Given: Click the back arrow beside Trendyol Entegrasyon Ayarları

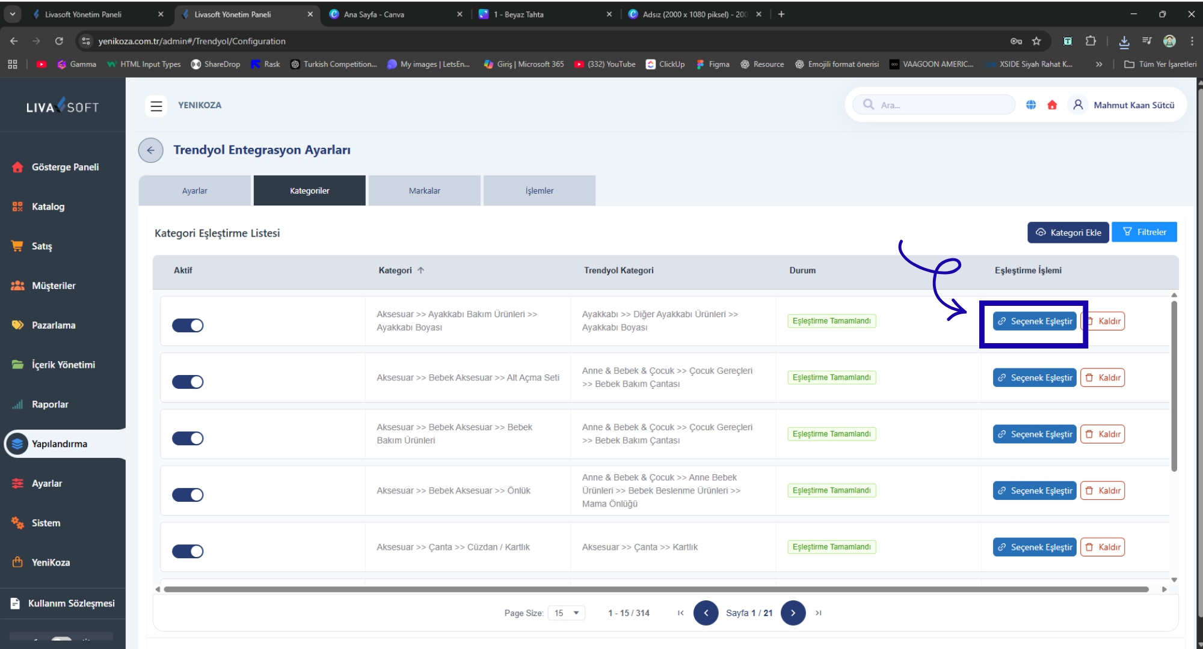Looking at the screenshot, I should click(150, 150).
